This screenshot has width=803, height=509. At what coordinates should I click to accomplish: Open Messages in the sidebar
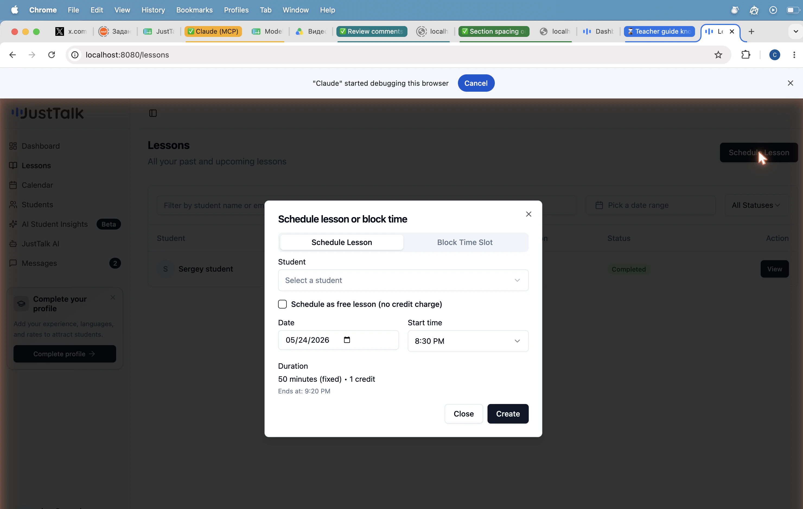point(39,263)
